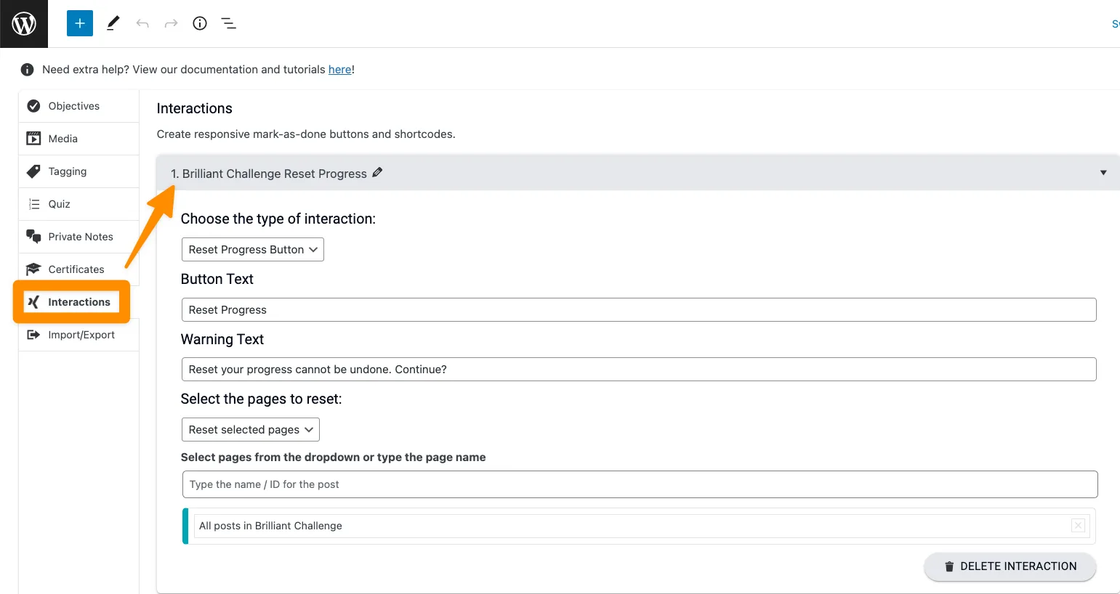
Task: Open the List View icon
Action: [x=229, y=23]
